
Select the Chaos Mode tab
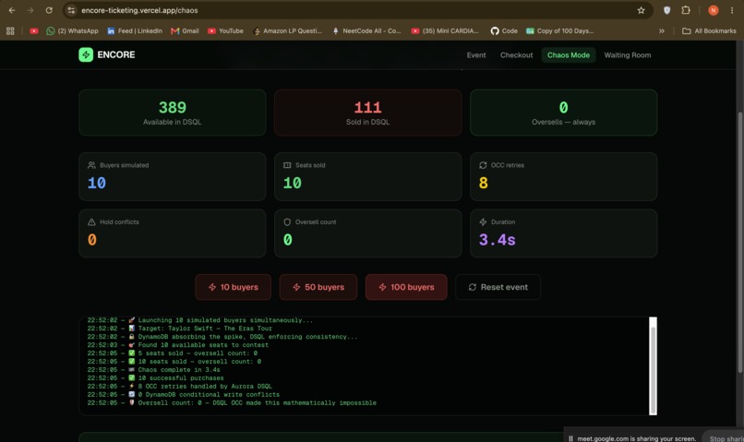[x=569, y=55]
